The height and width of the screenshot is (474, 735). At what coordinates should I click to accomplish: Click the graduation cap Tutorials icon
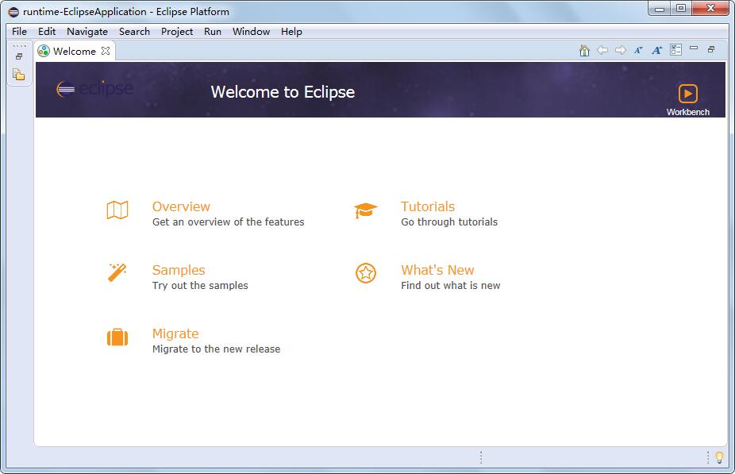366,210
